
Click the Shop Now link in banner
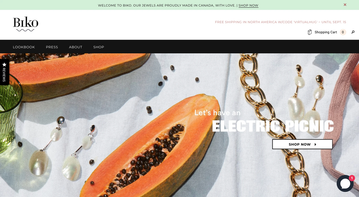[249, 6]
